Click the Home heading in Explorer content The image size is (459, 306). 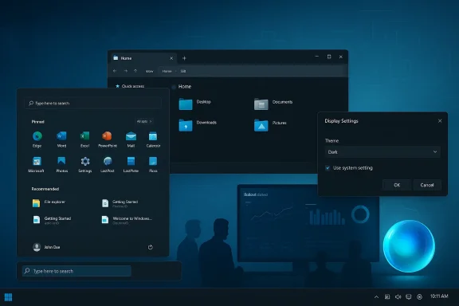click(x=184, y=86)
